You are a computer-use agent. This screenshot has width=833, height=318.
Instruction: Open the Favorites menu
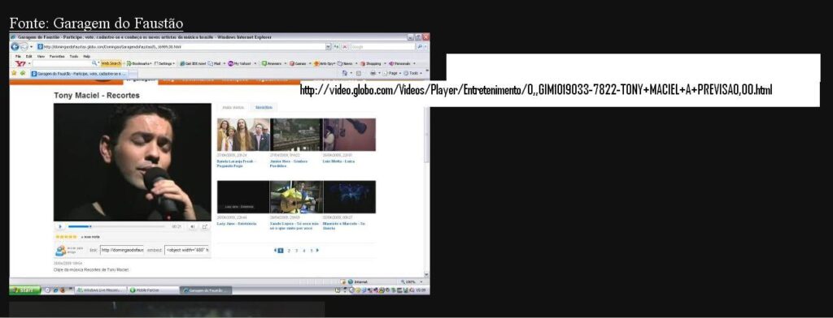pyautogui.click(x=57, y=56)
